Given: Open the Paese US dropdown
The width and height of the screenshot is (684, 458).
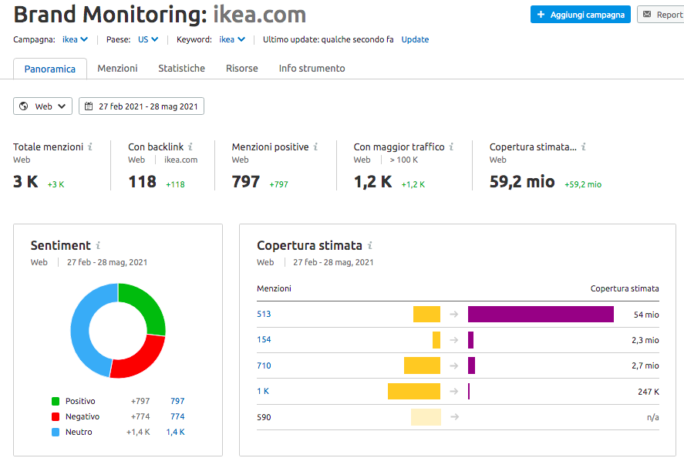Looking at the screenshot, I should pyautogui.click(x=148, y=39).
